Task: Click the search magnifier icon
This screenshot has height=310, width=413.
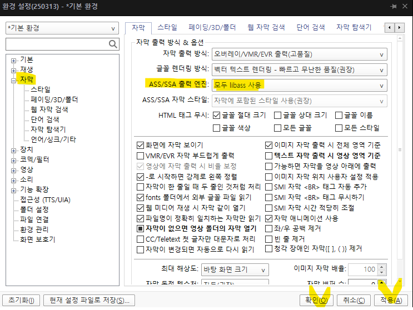Action: [x=113, y=44]
